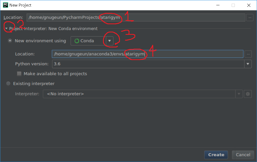Click Cancel button
The image size is (257, 162).
pos(243,155)
